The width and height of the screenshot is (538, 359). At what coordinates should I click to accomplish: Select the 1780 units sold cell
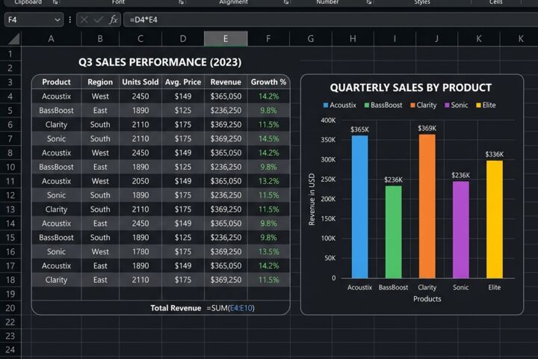pos(140,252)
